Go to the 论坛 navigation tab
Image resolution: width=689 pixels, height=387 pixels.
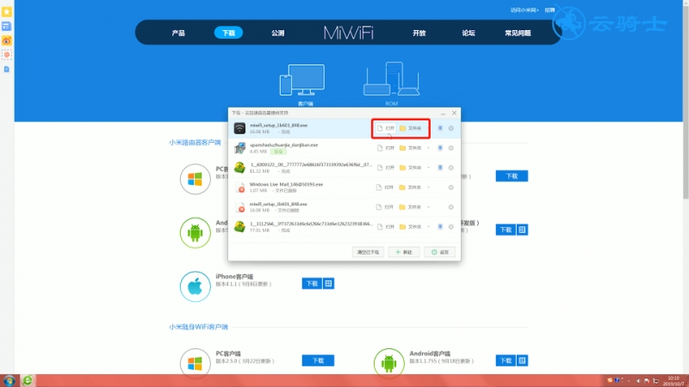pos(469,33)
